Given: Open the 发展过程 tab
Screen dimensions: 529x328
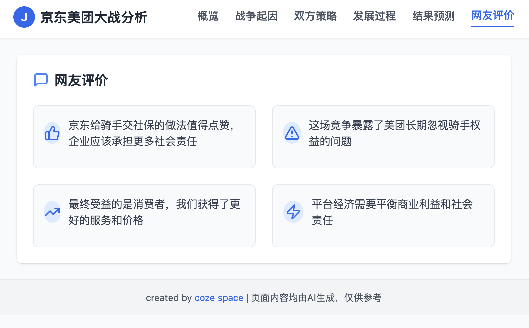Looking at the screenshot, I should [x=374, y=16].
